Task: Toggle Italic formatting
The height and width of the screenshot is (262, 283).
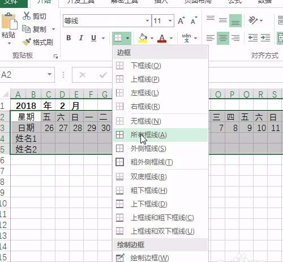Action: [81, 38]
